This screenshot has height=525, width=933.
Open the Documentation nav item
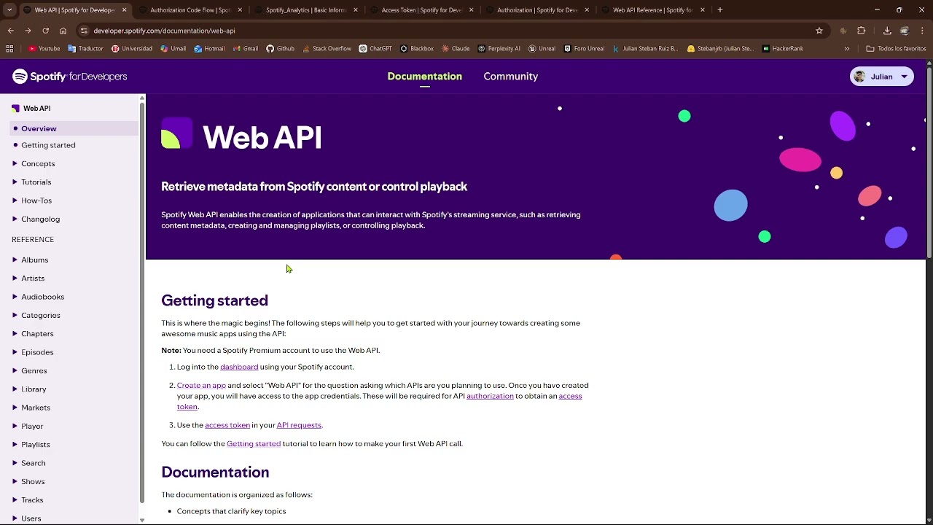425,77
